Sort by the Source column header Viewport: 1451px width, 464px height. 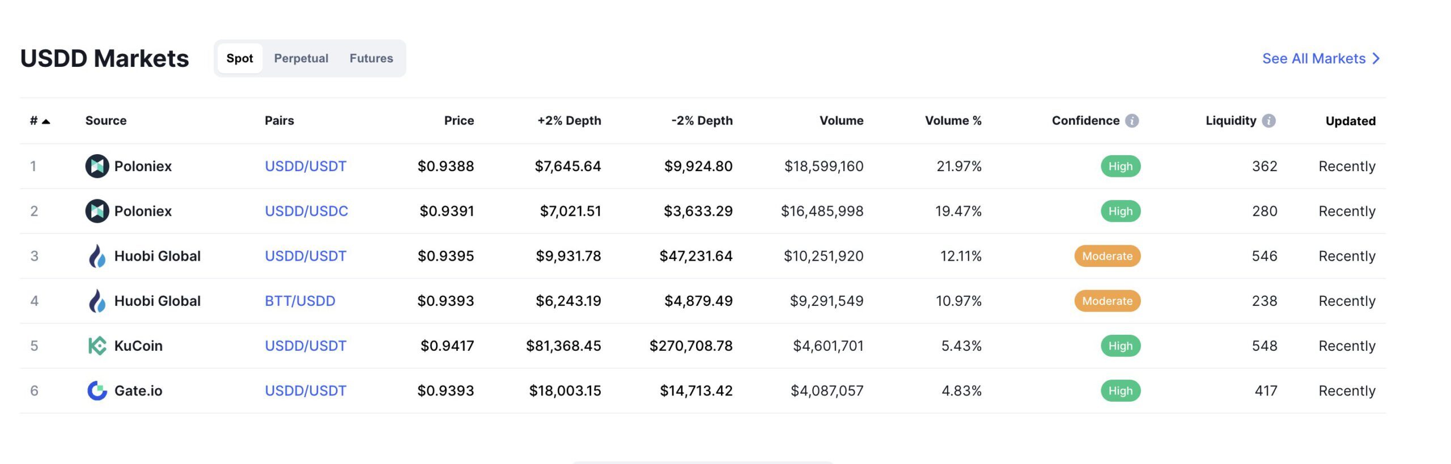(106, 121)
